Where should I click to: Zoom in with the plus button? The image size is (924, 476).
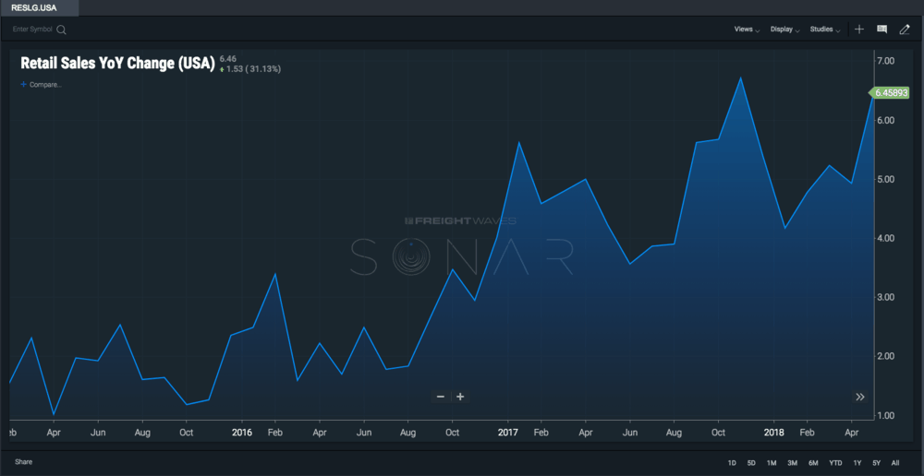pos(460,397)
